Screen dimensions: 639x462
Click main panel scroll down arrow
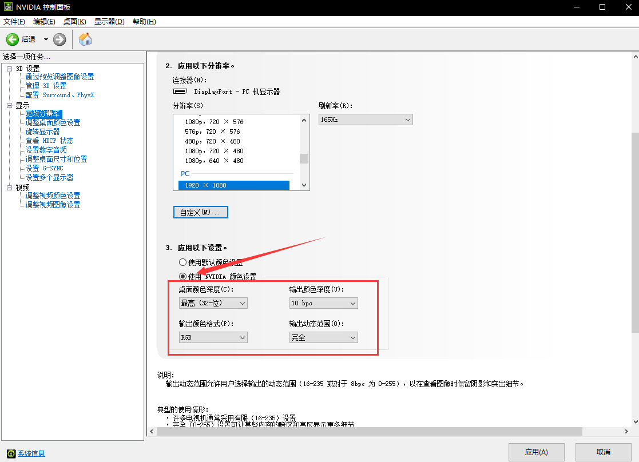636,422
